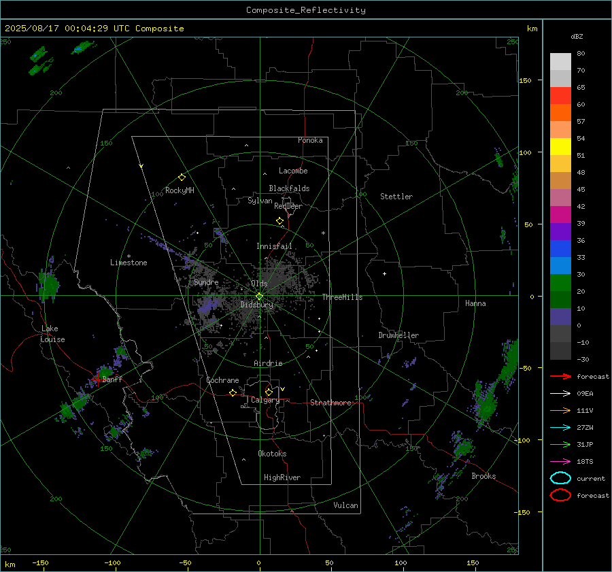Click the asterisk marker above Limestone
The width and height of the screenshot is (612, 572).
[129, 256]
